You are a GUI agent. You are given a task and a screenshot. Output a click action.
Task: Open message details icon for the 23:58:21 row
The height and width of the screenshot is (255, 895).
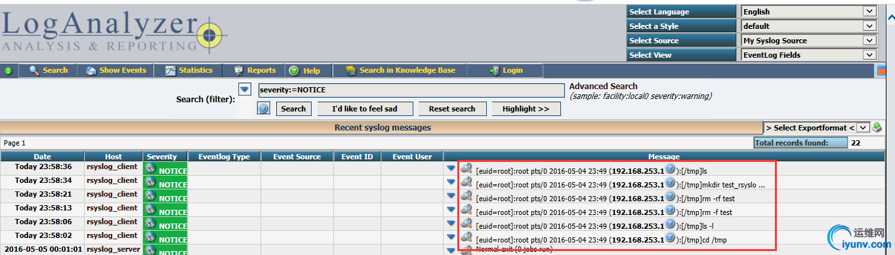point(467,196)
